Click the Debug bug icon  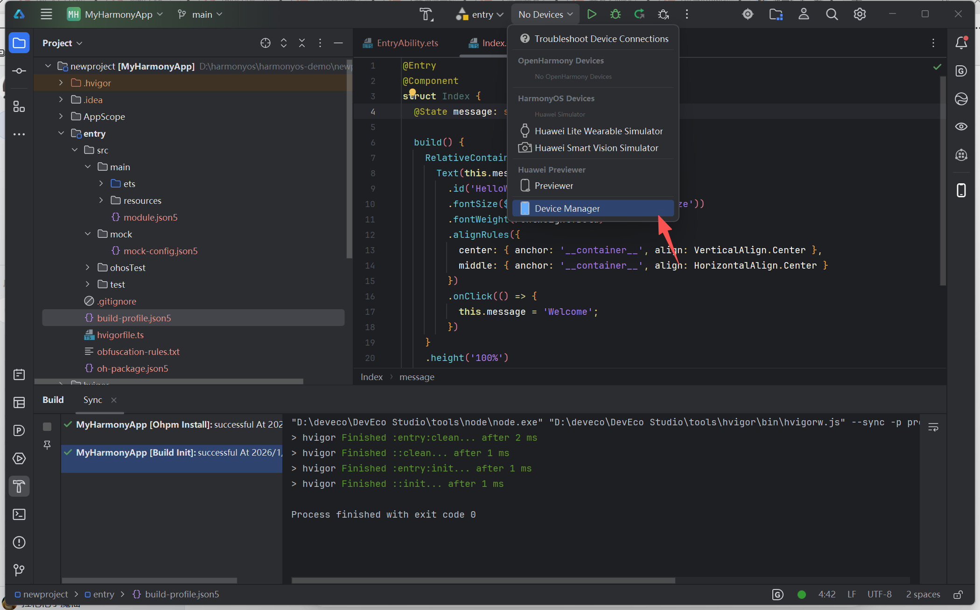[616, 14]
